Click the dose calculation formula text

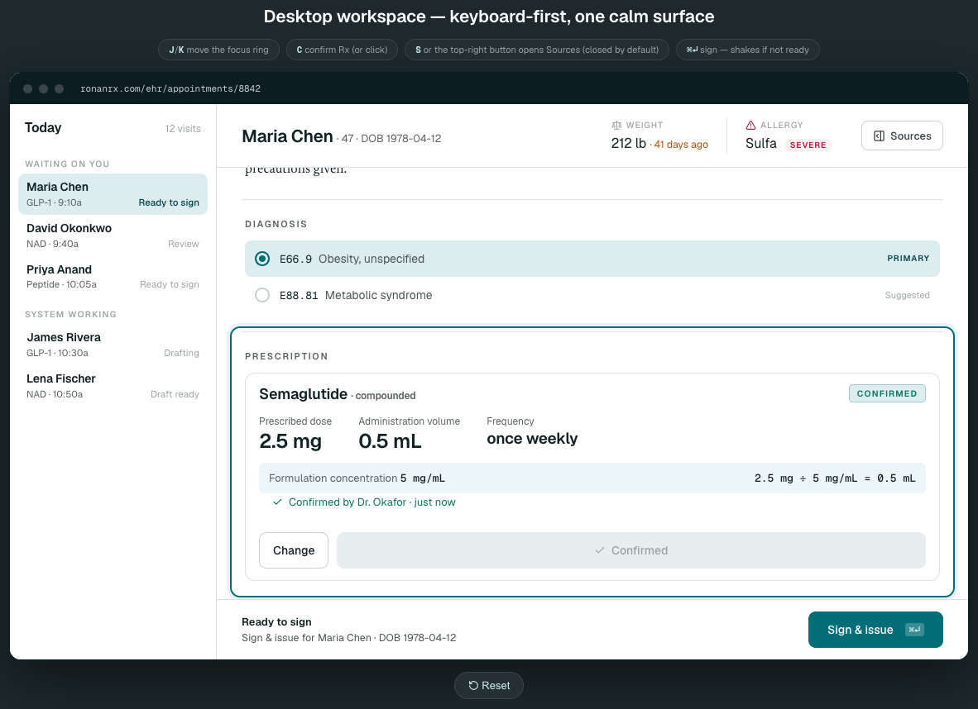(x=835, y=478)
